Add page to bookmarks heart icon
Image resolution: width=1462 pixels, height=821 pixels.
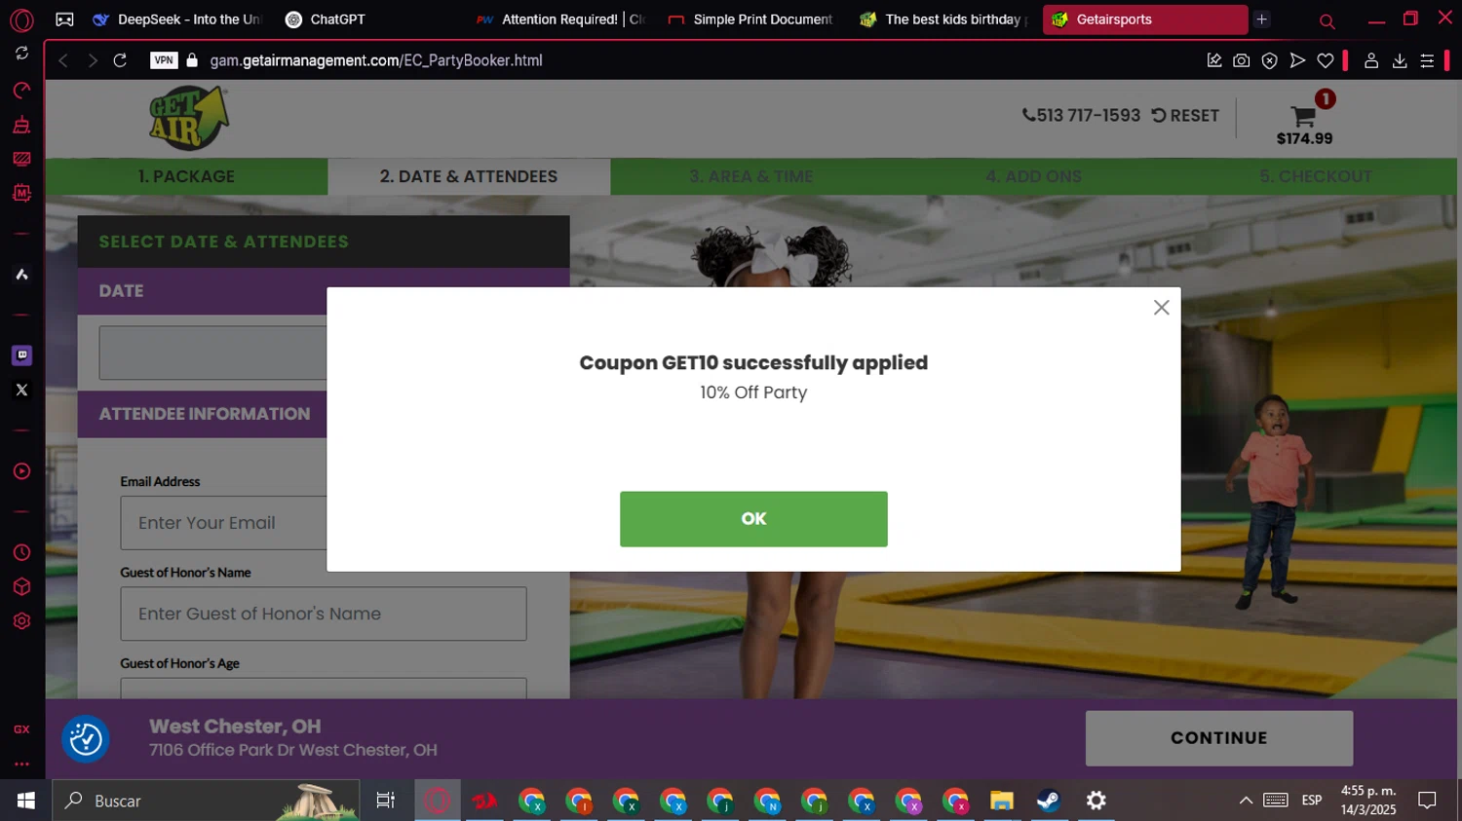click(x=1326, y=60)
